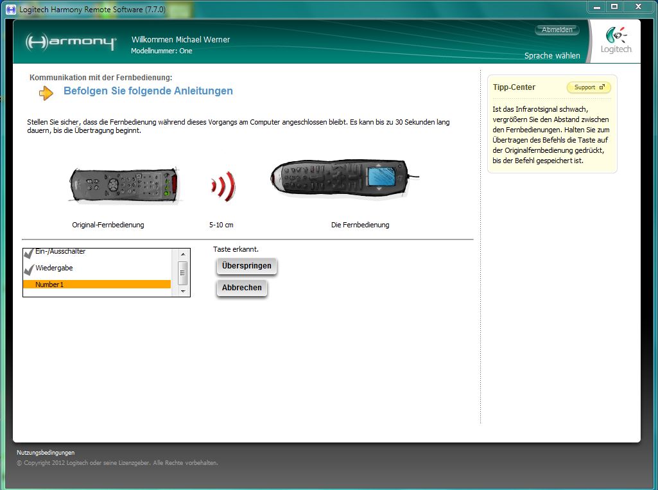Screen dimensions: 658x490
Task: Click the Abbrechen button
Action: [242, 288]
